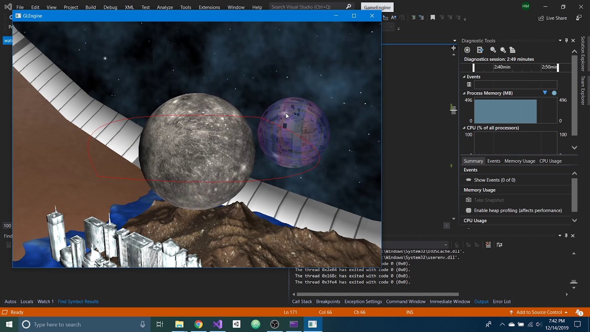590x332 pixels.
Task: Zoom out on the diagnostics timeline
Action: (503, 50)
